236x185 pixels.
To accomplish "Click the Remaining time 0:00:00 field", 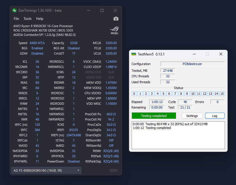I will click(157, 107).
